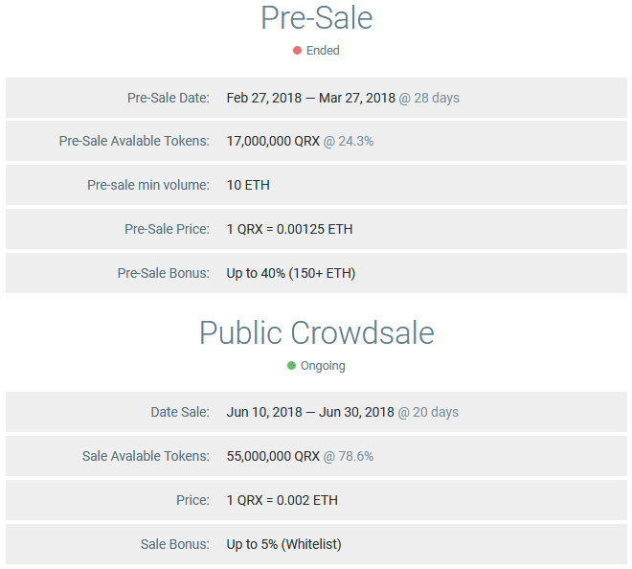Click the 10 ETH min volume value
Screen dimensions: 632x569
point(248,186)
